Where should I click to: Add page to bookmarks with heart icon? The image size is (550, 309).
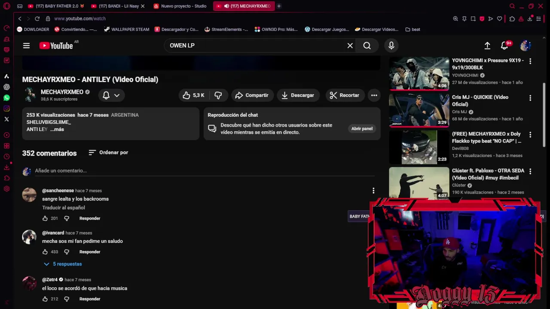[499, 19]
